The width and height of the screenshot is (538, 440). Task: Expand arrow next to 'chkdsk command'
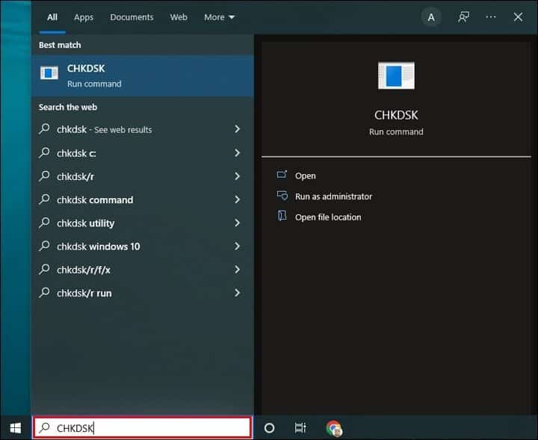[x=237, y=199]
